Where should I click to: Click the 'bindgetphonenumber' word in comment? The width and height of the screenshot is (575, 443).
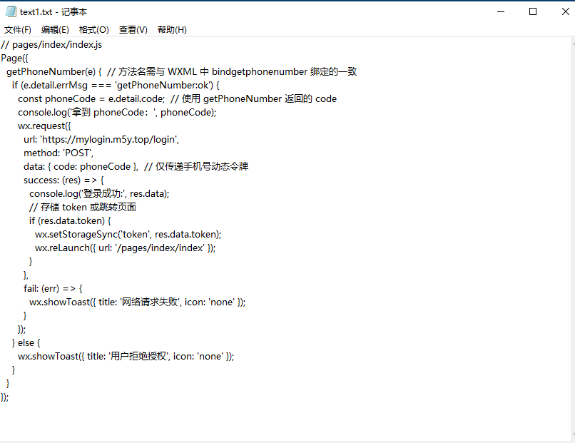[x=259, y=72]
